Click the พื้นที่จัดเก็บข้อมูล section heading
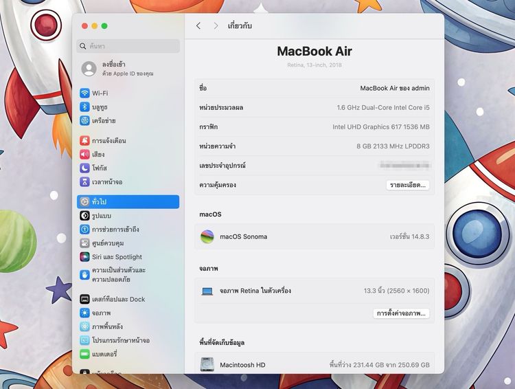The height and width of the screenshot is (389, 515). point(222,343)
